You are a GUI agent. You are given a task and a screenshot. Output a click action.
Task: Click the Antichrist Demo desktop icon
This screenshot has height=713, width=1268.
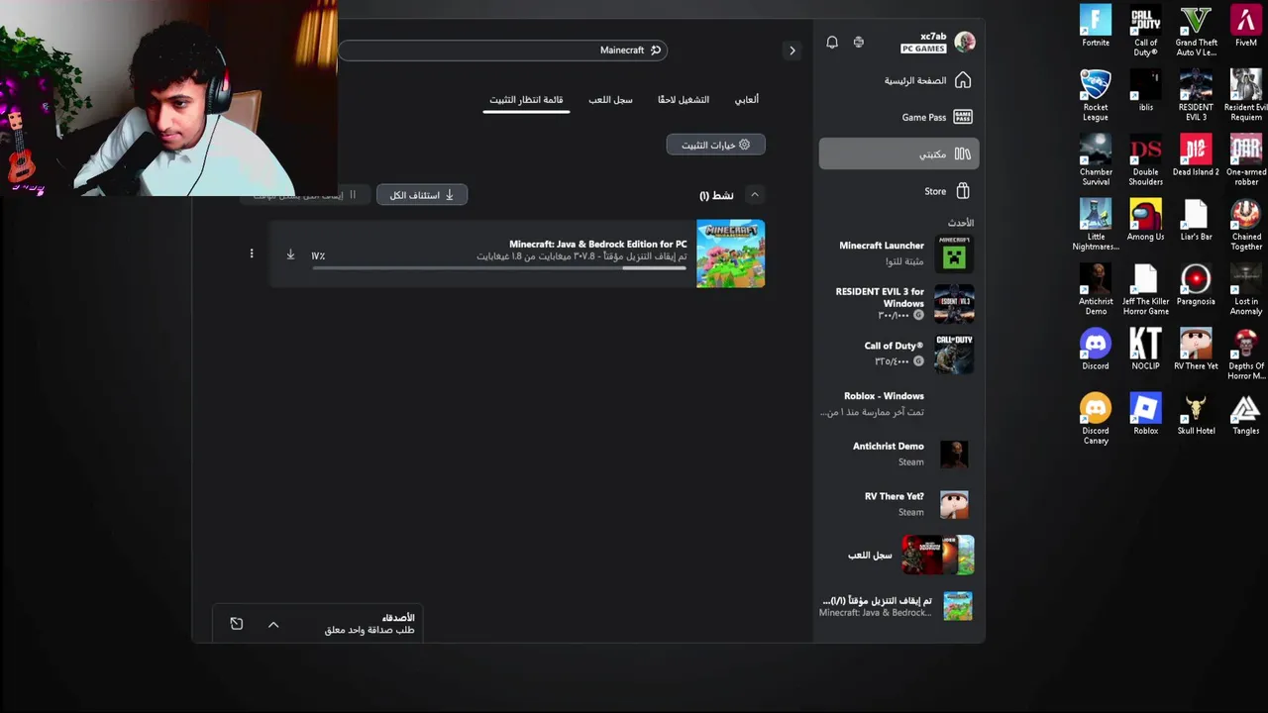(1096, 289)
